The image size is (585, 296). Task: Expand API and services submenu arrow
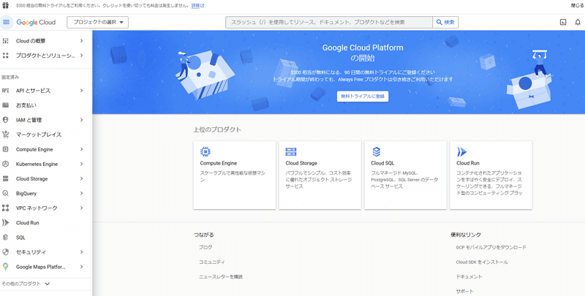point(82,91)
